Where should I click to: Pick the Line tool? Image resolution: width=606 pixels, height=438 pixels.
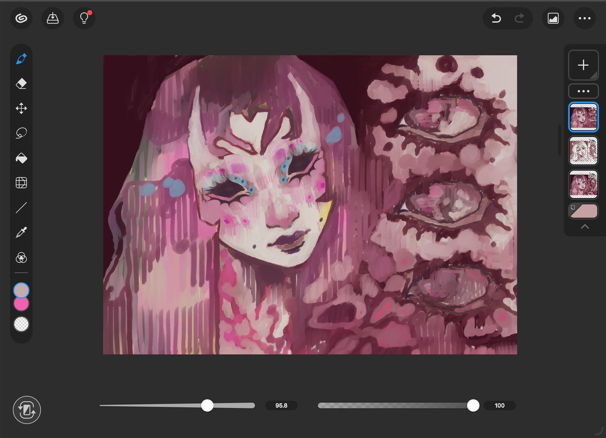(21, 208)
